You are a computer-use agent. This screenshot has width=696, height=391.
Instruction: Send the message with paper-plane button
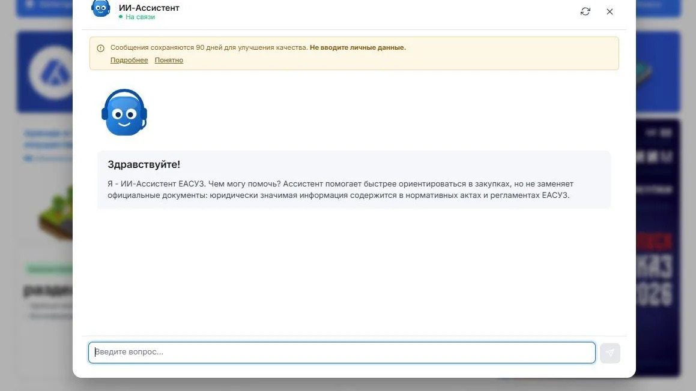(610, 353)
